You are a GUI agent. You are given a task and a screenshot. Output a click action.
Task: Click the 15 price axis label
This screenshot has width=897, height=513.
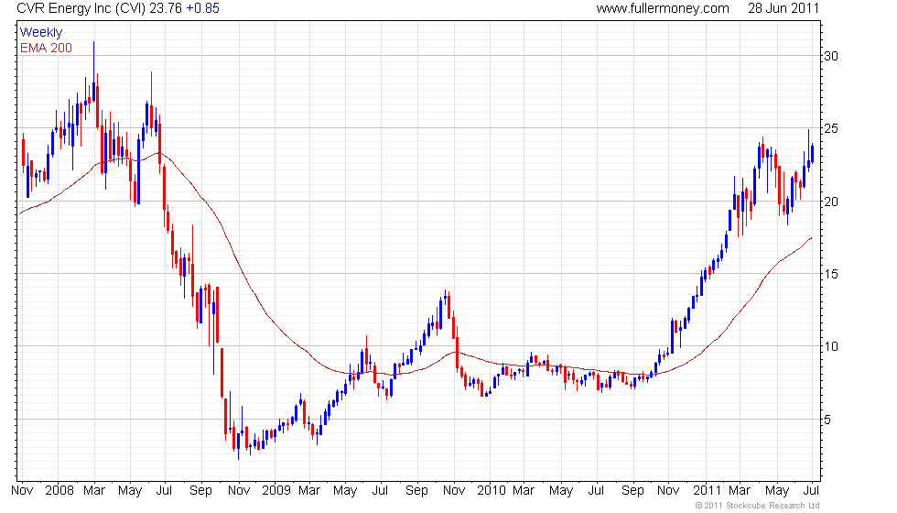831,274
